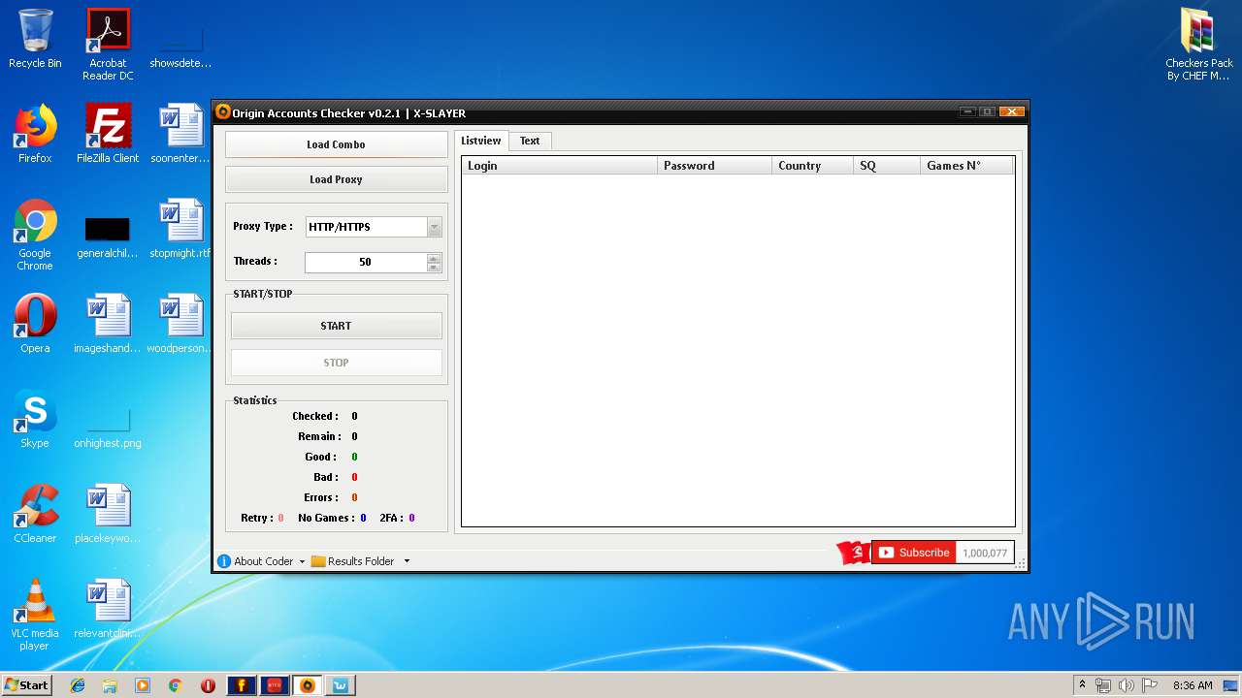Click the Load Proxy button
This screenshot has height=698, width=1242.
tap(336, 179)
